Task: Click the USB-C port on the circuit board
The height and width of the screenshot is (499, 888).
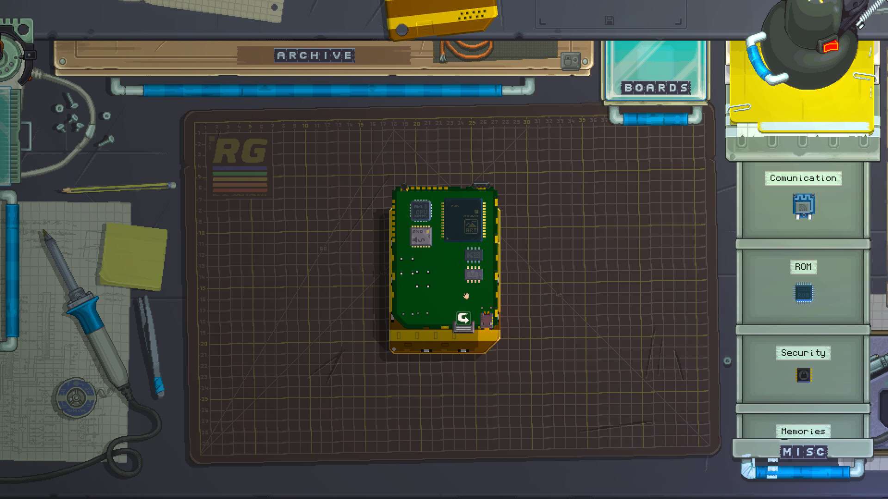Action: 485,321
